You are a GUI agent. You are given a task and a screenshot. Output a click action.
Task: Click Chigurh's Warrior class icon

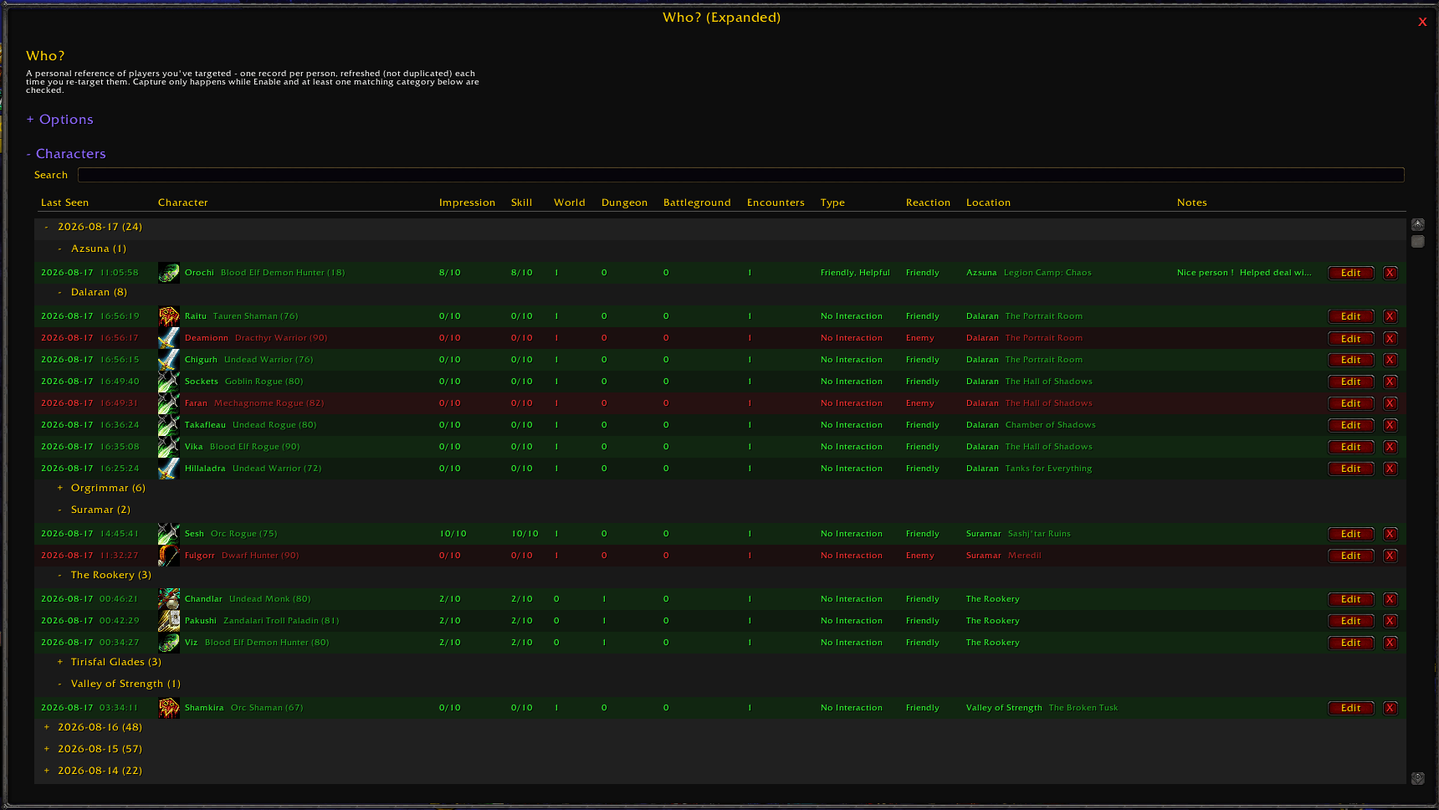click(169, 360)
